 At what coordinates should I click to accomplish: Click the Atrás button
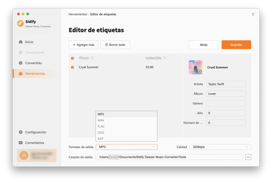[204, 45]
